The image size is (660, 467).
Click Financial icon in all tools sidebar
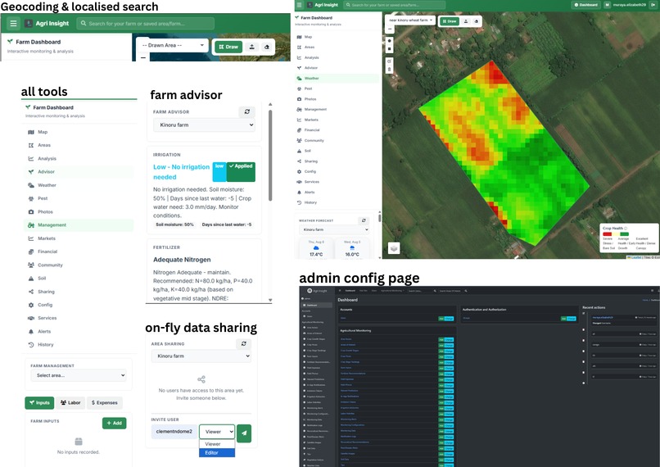click(x=31, y=252)
